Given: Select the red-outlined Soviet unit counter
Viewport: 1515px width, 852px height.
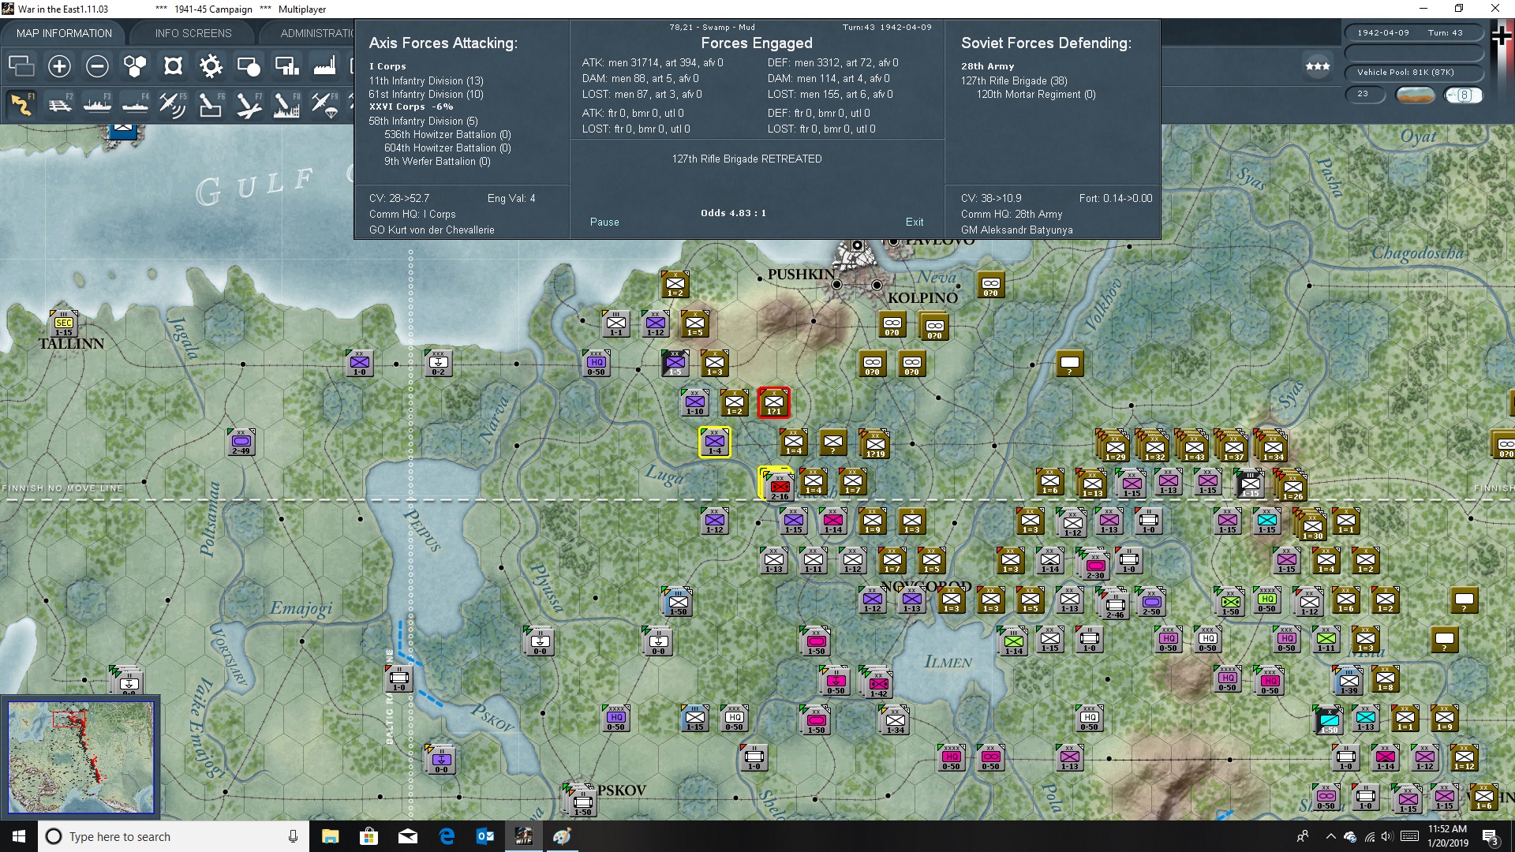Looking at the screenshot, I should tap(773, 402).
